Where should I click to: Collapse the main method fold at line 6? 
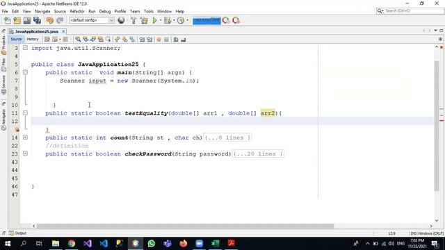point(25,72)
